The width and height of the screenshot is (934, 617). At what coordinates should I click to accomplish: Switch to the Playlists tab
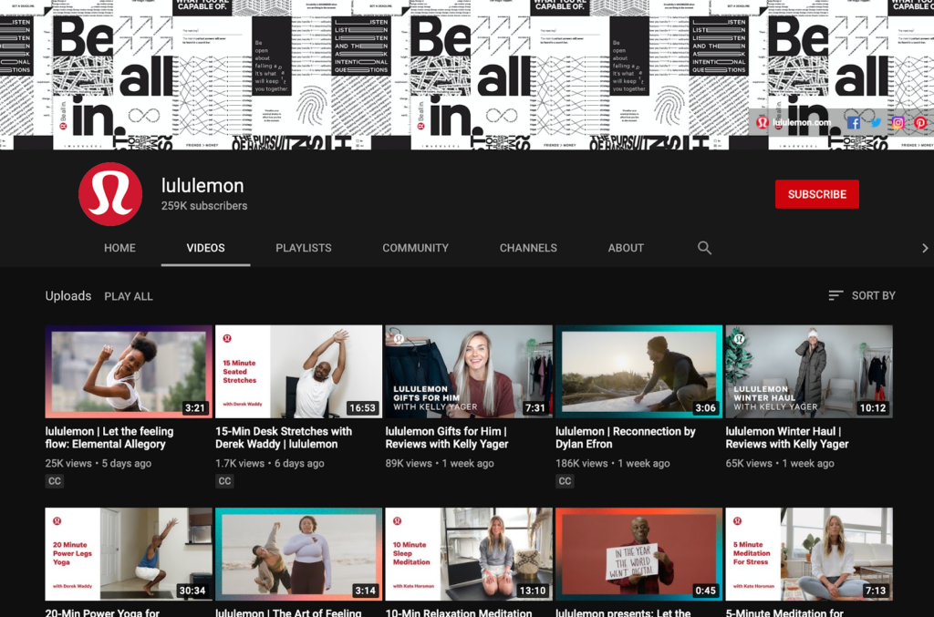(x=303, y=248)
